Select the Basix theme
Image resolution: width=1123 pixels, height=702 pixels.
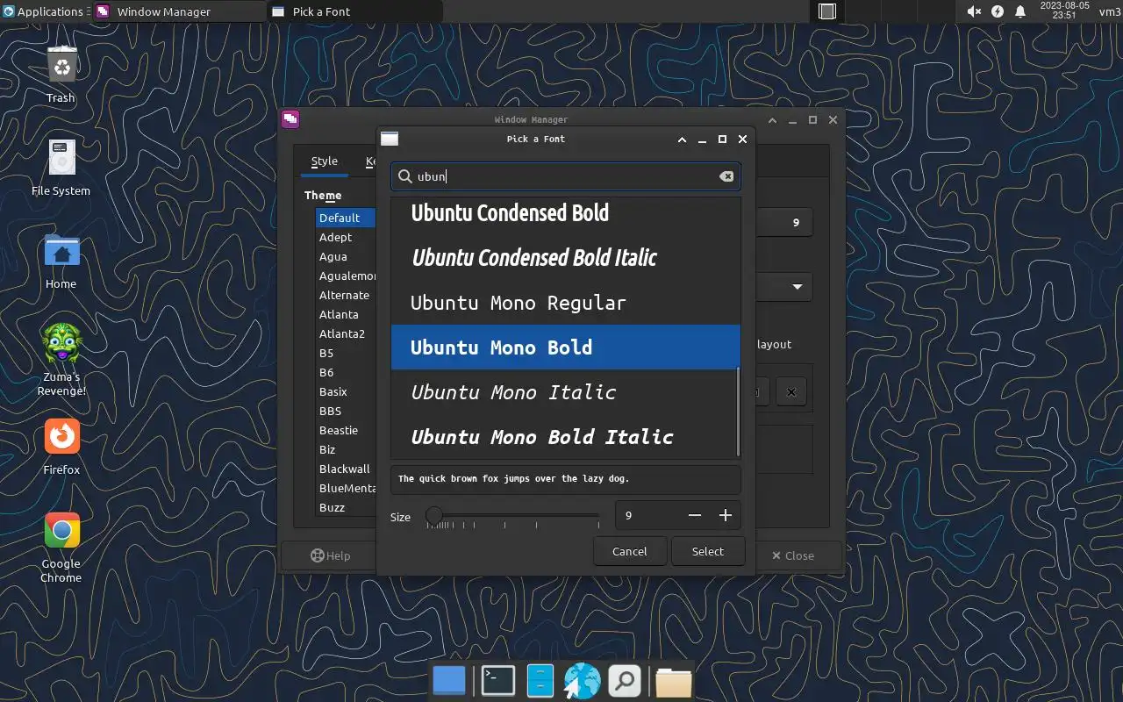(346, 391)
